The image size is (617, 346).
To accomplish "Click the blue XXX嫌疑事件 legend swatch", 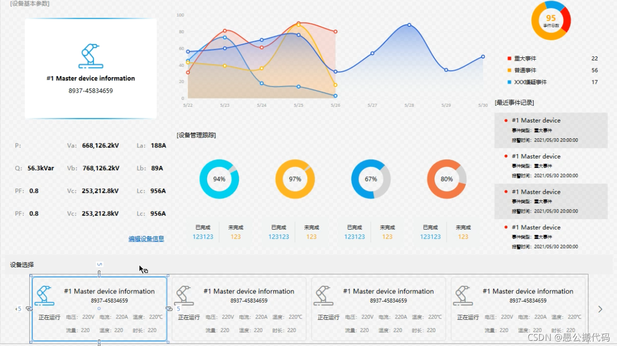I will [509, 82].
